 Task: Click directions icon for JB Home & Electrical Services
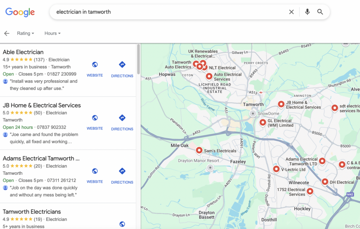pyautogui.click(x=122, y=118)
